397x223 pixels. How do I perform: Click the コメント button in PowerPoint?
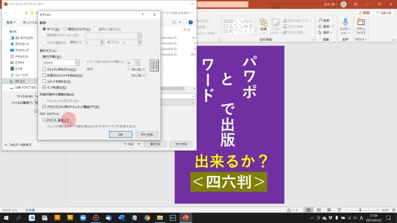[383, 13]
